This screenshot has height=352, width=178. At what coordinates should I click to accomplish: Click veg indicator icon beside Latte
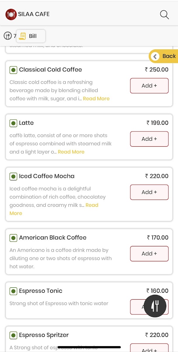tap(13, 123)
